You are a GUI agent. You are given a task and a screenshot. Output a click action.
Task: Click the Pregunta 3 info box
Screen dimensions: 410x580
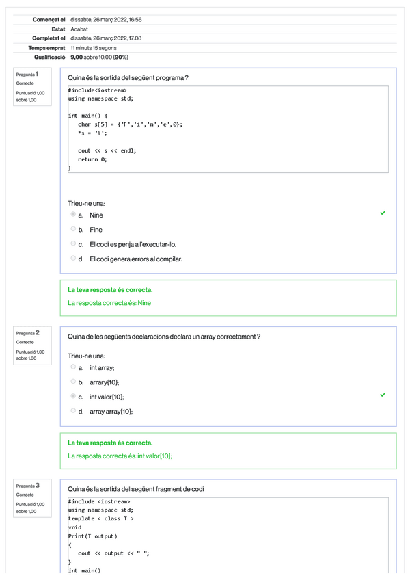coord(33,497)
